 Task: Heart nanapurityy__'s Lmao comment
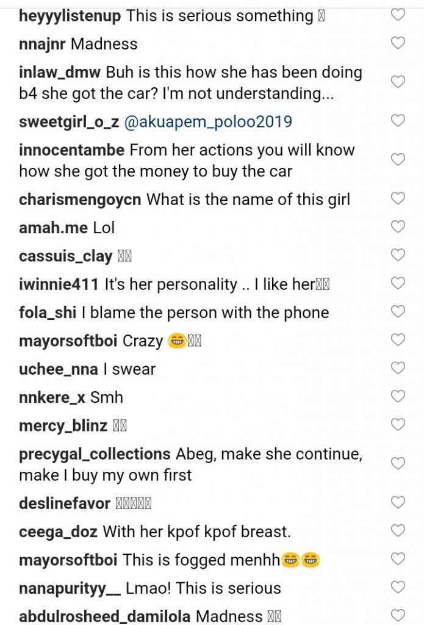click(x=398, y=587)
